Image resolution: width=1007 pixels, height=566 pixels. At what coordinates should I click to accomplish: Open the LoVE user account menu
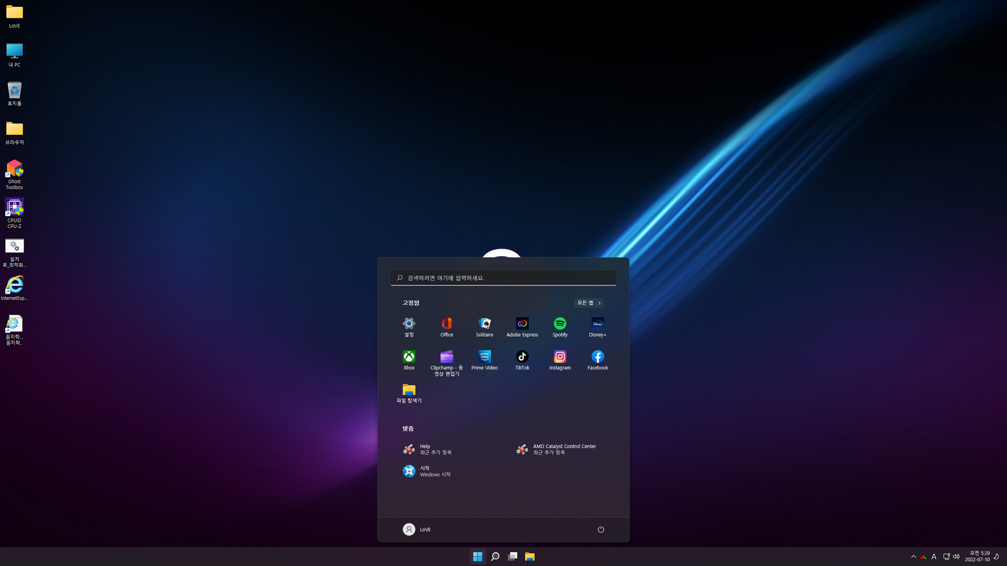click(417, 530)
